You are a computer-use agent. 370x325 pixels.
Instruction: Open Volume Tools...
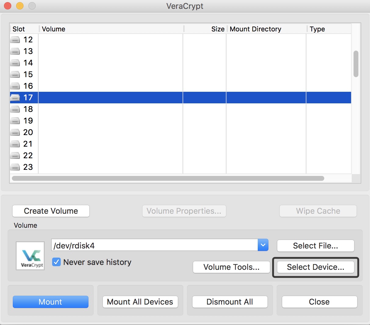(x=232, y=267)
